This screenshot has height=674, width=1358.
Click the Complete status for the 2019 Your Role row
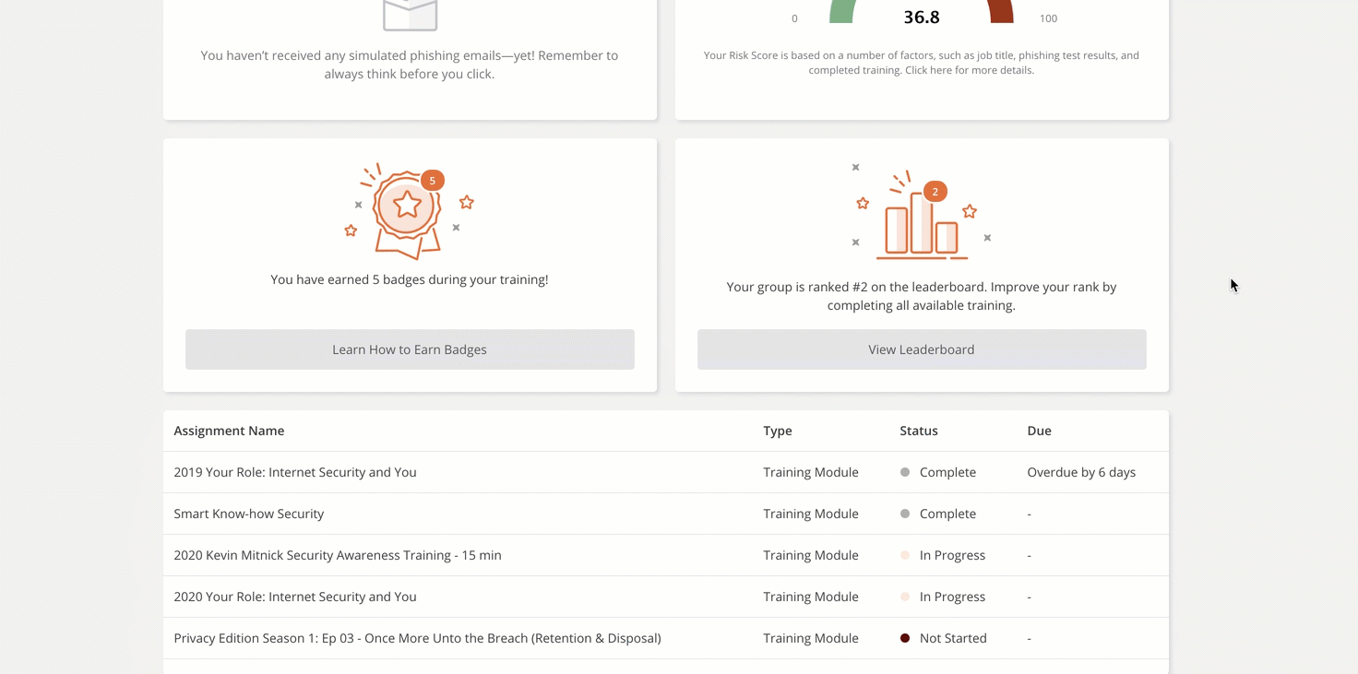[x=938, y=472]
